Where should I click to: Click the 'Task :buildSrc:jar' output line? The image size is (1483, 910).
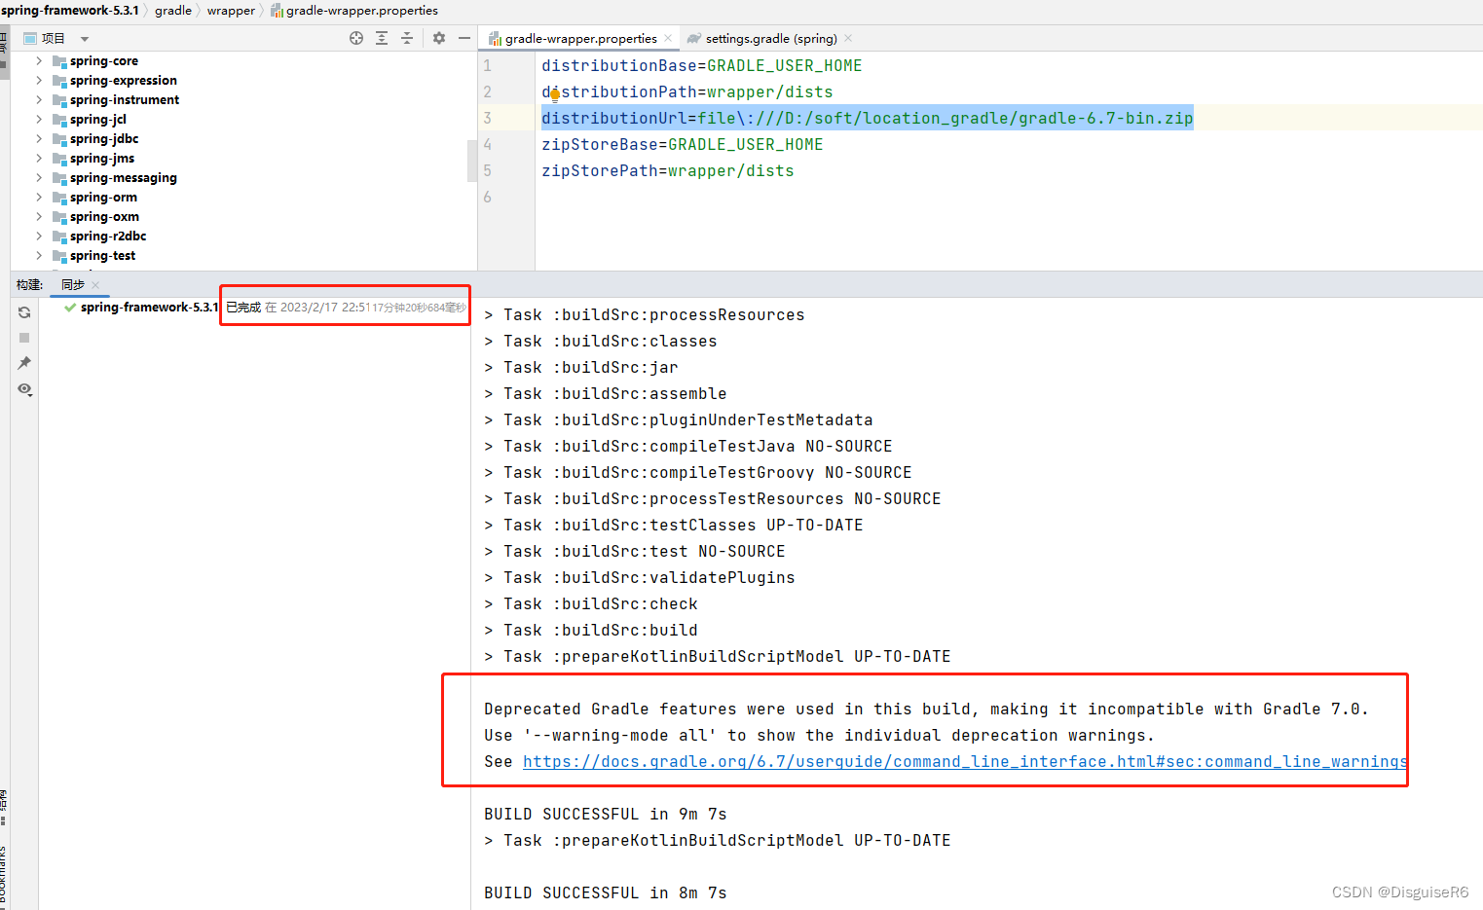(581, 367)
